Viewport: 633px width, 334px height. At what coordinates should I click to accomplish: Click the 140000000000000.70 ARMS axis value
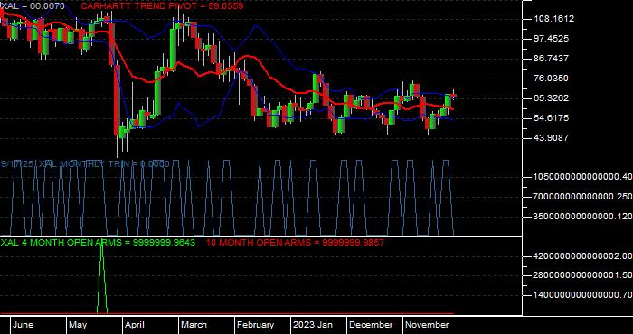(x=582, y=295)
